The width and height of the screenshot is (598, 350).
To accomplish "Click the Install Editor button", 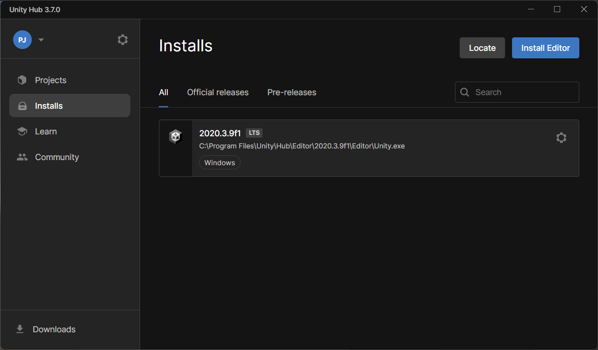I will (x=546, y=48).
